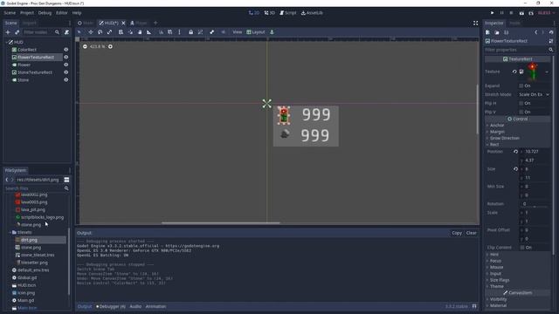Enable the Clip Content checkbox

tap(522, 248)
